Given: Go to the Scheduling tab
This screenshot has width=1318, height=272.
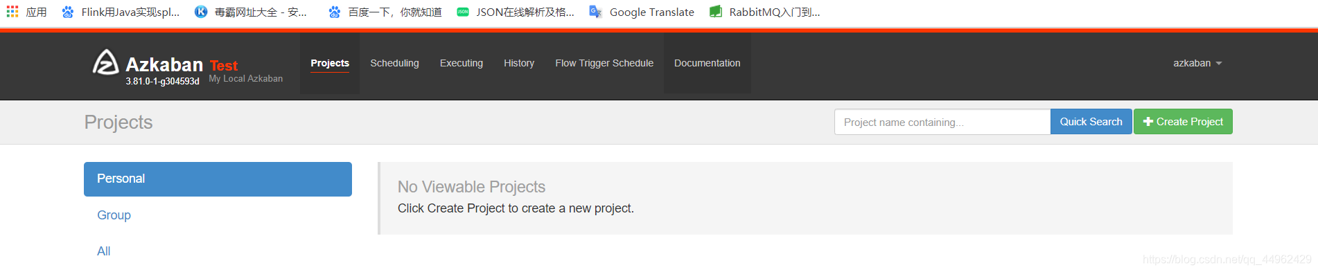Looking at the screenshot, I should 394,63.
